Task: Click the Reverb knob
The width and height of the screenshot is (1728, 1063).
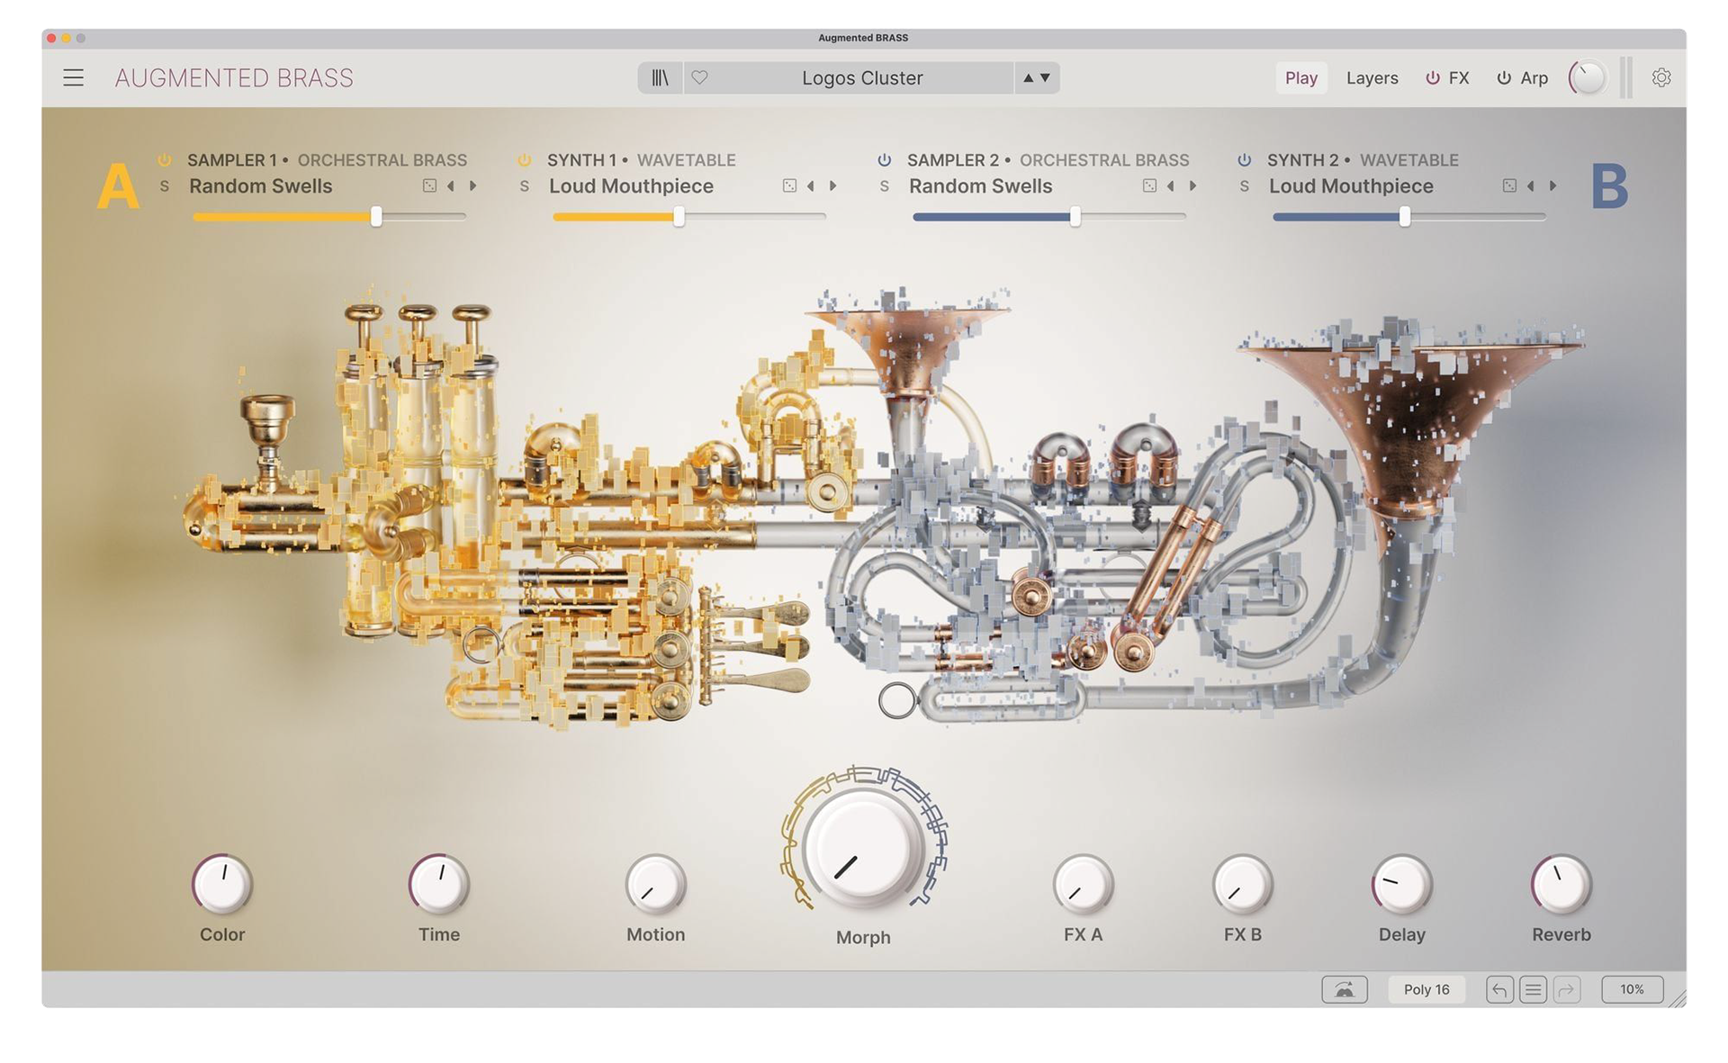Action: (1561, 884)
